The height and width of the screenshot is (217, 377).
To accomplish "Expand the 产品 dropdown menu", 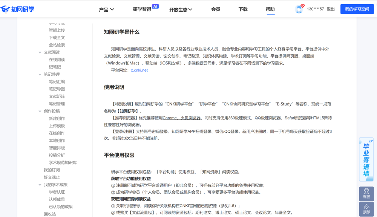I will click(x=107, y=10).
